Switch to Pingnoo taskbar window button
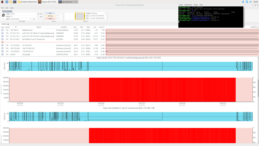The image size is (259, 146). [48, 2]
